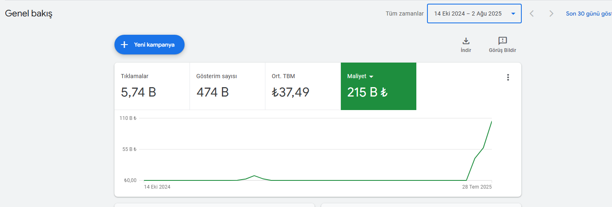This screenshot has width=612, height=207.
Task: Click the Görüş Bildir label
Action: click(x=502, y=50)
